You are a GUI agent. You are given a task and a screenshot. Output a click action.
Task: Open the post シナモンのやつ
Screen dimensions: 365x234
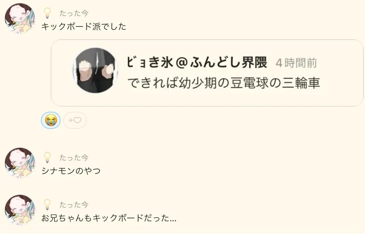click(71, 171)
